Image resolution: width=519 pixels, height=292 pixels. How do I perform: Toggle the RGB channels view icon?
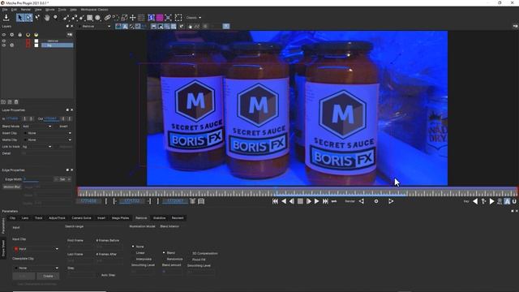(118, 26)
